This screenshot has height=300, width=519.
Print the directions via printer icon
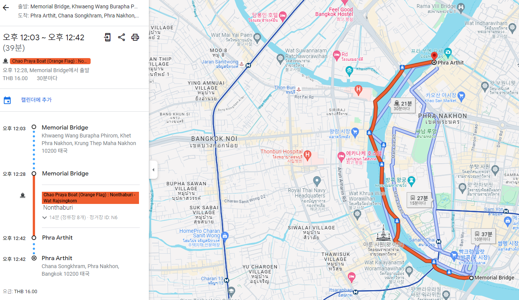point(135,37)
